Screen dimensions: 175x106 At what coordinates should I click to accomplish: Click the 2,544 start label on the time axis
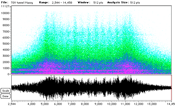(12, 104)
